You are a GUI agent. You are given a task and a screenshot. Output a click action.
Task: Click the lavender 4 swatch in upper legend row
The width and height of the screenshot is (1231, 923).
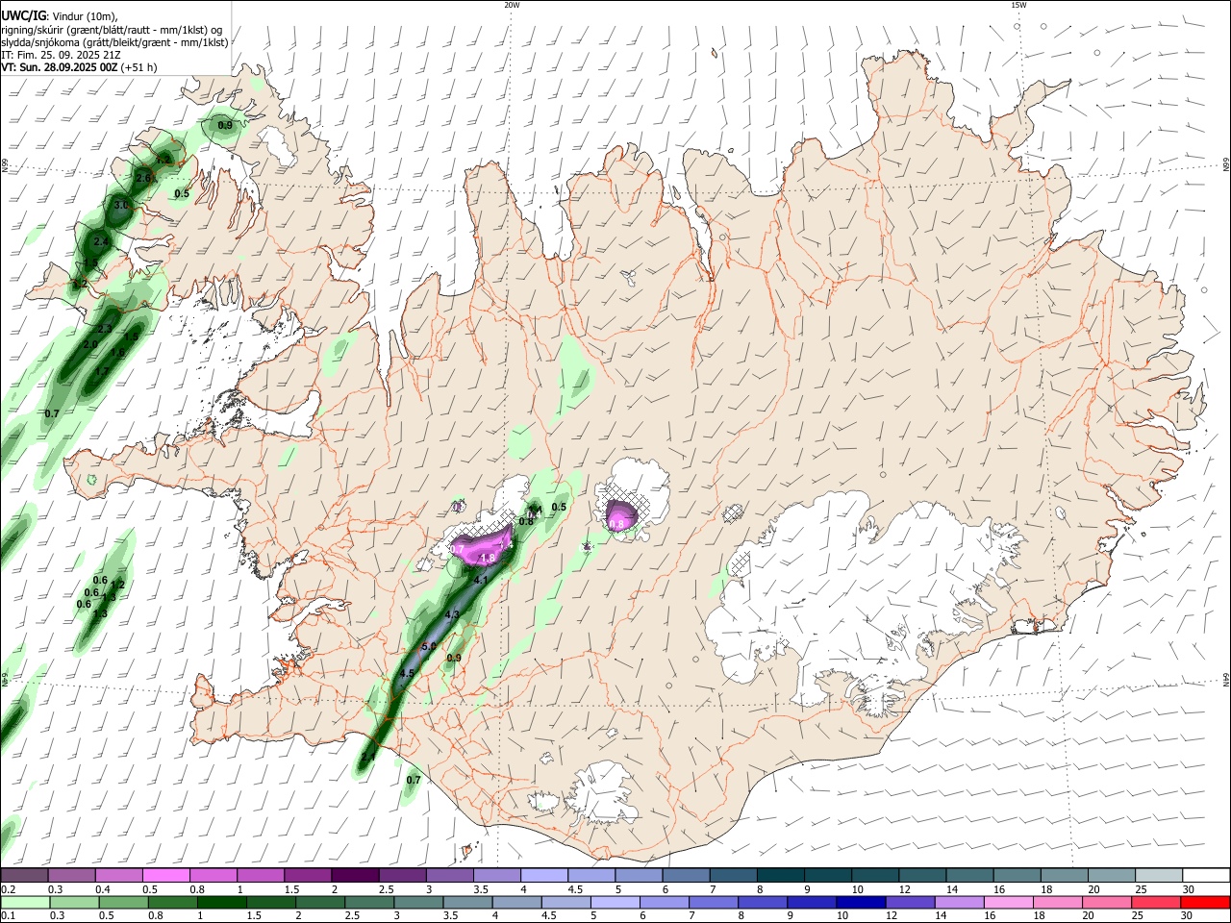(542, 875)
